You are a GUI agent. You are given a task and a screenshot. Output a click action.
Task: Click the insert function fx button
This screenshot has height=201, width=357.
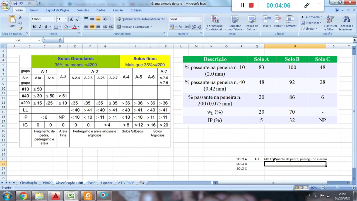[x=60, y=40]
